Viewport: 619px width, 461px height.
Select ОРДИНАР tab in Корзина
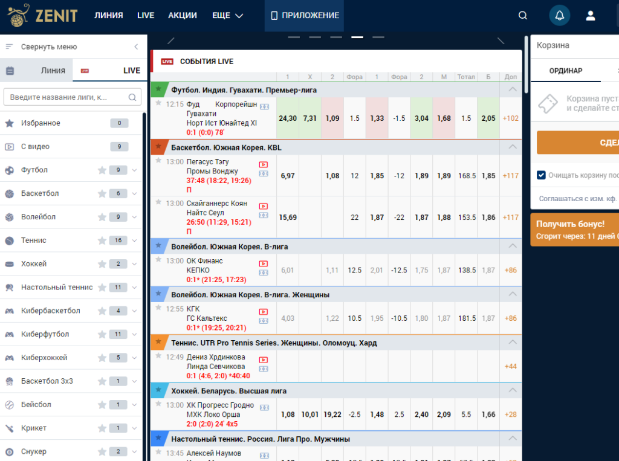click(x=566, y=71)
